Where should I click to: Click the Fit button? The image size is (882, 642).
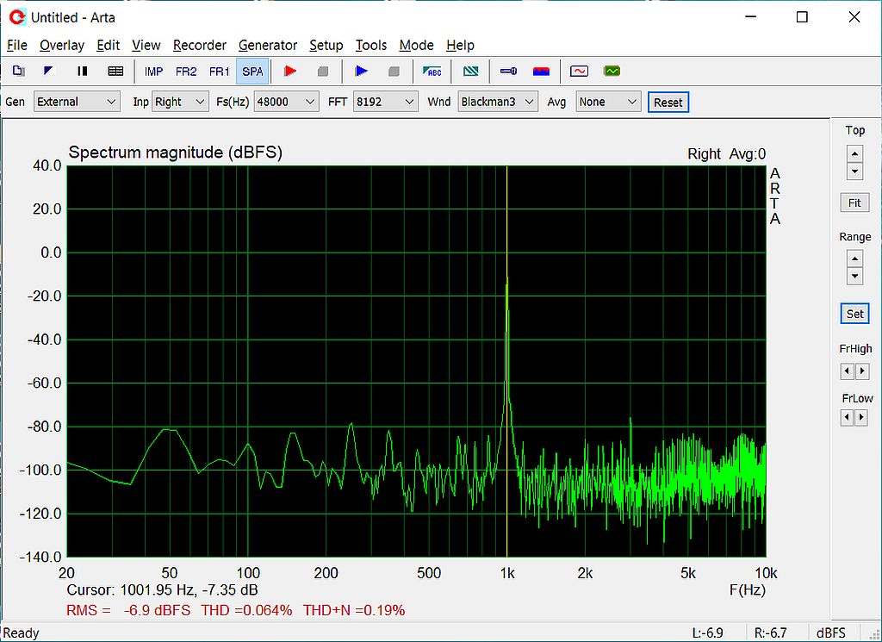point(854,203)
